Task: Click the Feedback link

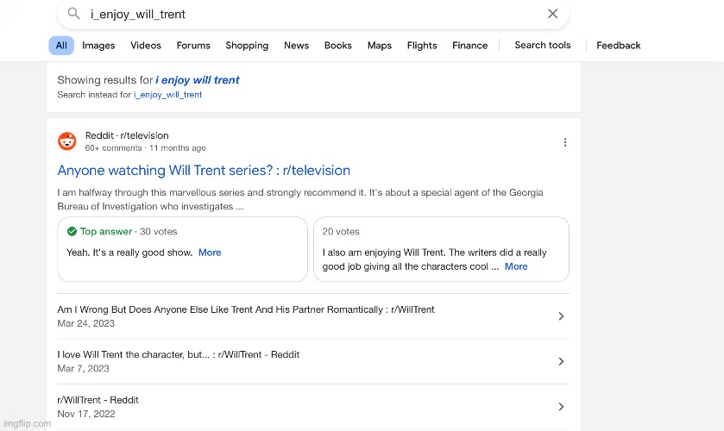Action: (x=618, y=45)
